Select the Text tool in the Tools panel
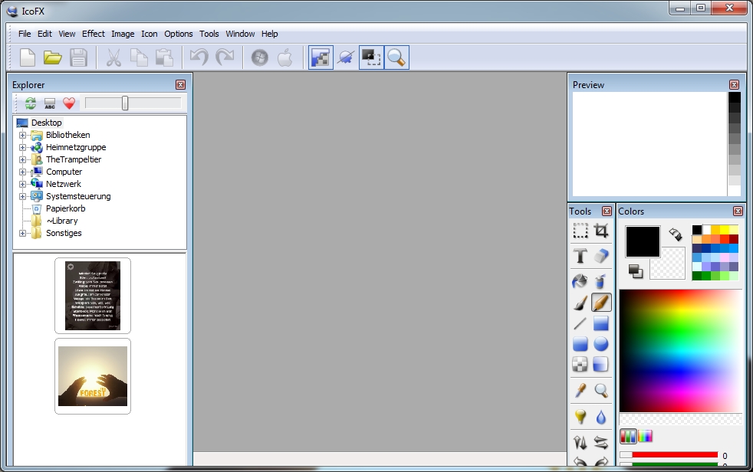Image resolution: width=753 pixels, height=472 pixels. pos(580,256)
